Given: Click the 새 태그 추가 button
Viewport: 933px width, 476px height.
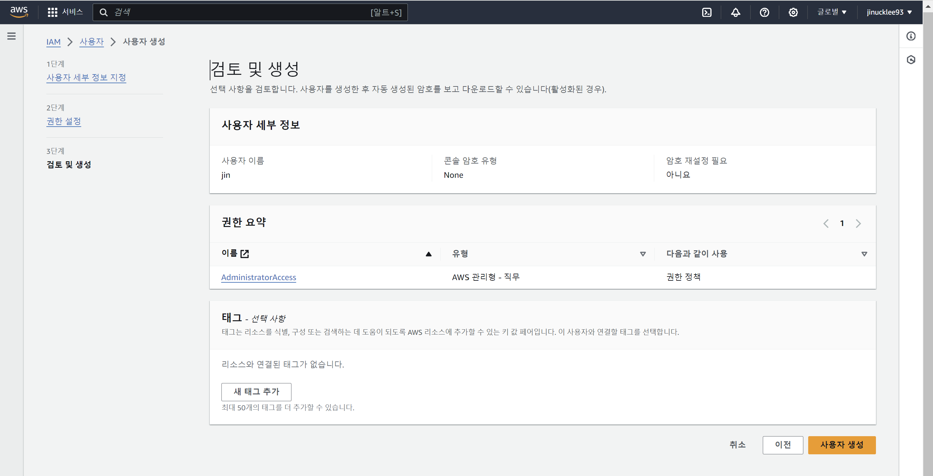Looking at the screenshot, I should tap(256, 392).
